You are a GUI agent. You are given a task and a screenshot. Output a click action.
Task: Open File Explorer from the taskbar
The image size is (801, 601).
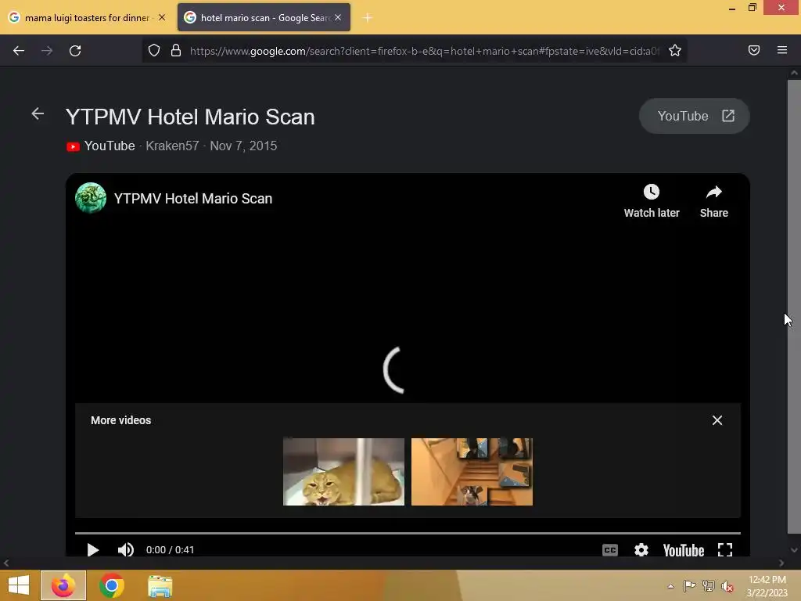click(160, 585)
